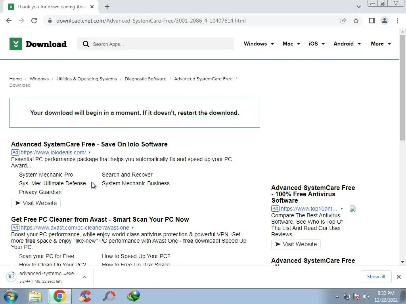Screen dimensions: 406x304
Task: Open 'Save On Iolo Software' ad title
Action: pyautogui.click(x=89, y=144)
